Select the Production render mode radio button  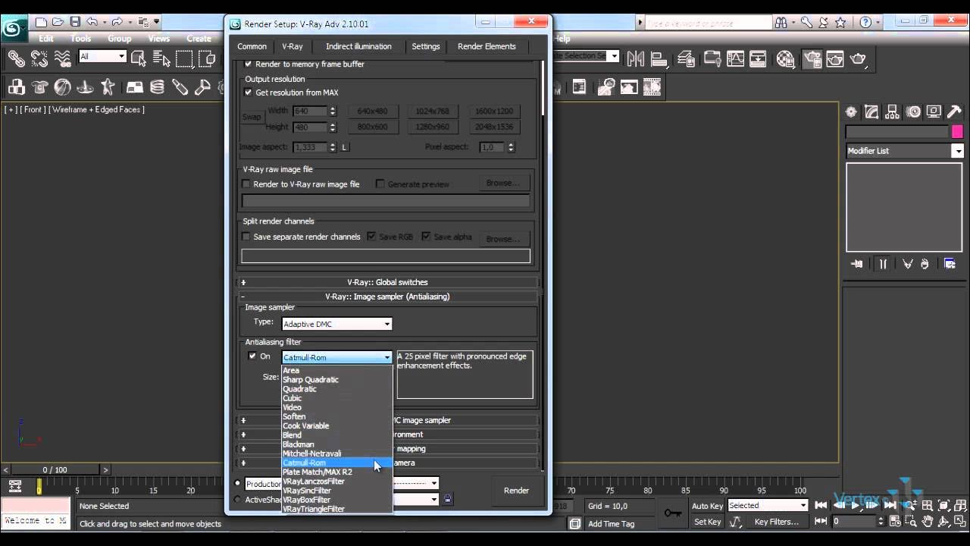(237, 484)
